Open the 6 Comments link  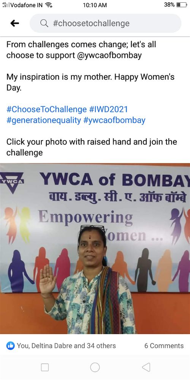click(x=164, y=345)
